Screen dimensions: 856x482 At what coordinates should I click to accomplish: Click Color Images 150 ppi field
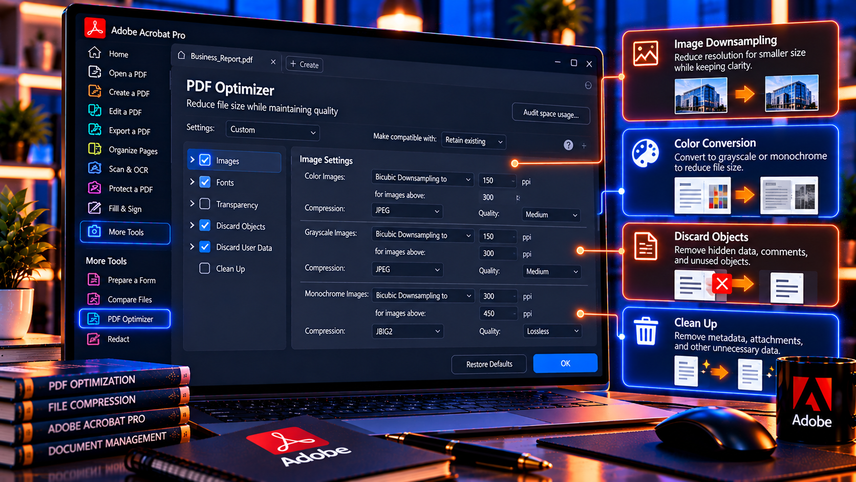(x=498, y=180)
